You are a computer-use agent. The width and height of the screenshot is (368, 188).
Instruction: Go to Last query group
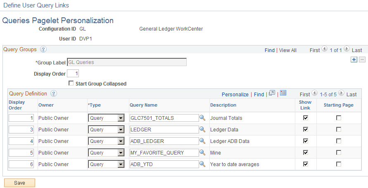(357, 50)
